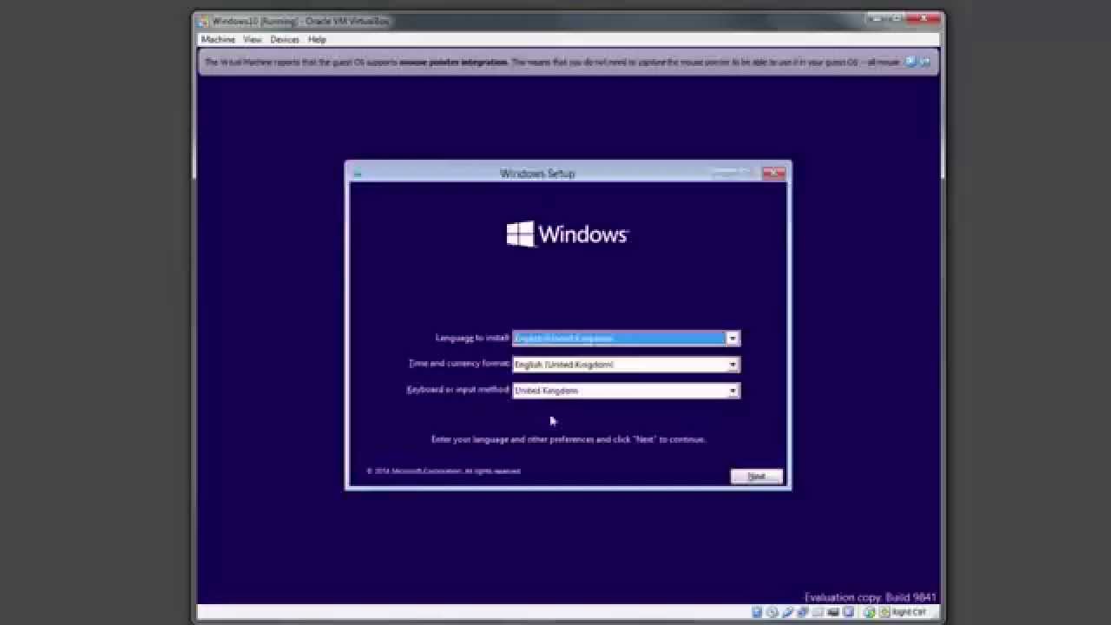Click the shared folders status icon
The height and width of the screenshot is (625, 1111).
(x=818, y=612)
